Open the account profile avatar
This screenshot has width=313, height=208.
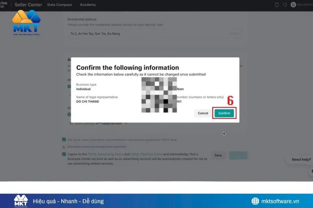click(x=294, y=5)
